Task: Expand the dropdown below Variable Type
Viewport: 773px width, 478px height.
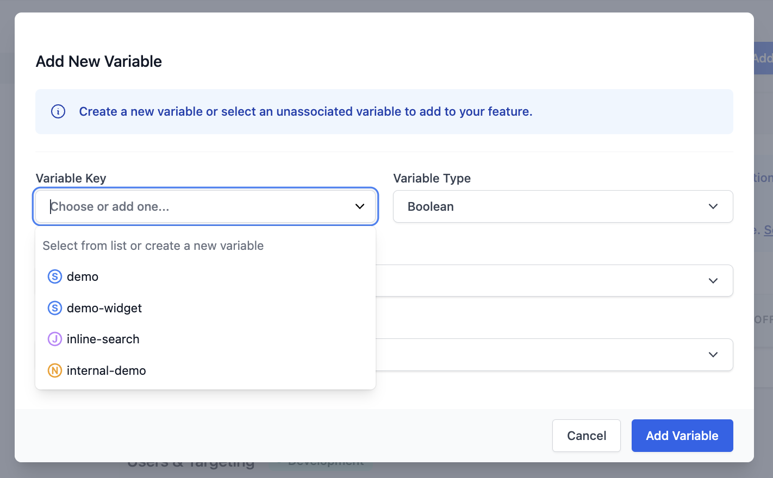Action: [563, 280]
